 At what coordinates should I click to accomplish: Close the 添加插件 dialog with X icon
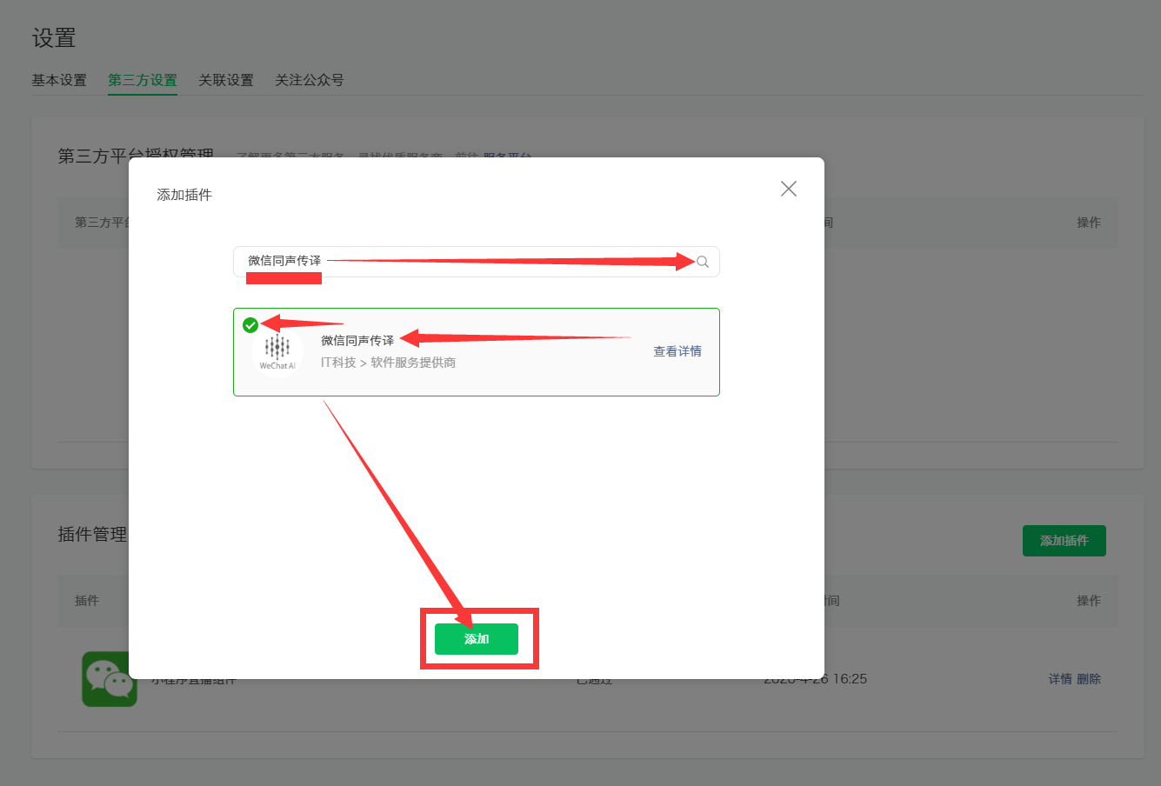click(789, 189)
